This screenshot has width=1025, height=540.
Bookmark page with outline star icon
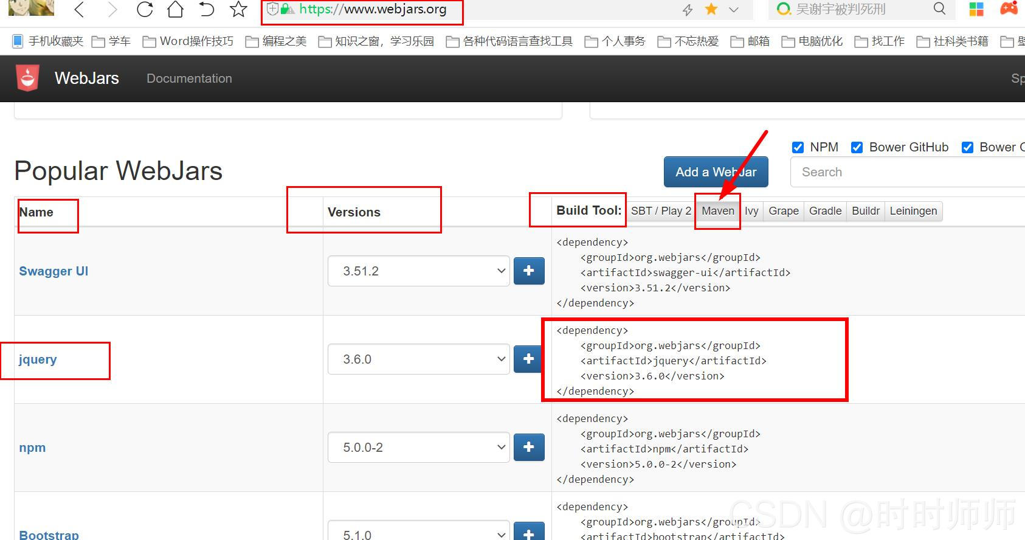238,9
